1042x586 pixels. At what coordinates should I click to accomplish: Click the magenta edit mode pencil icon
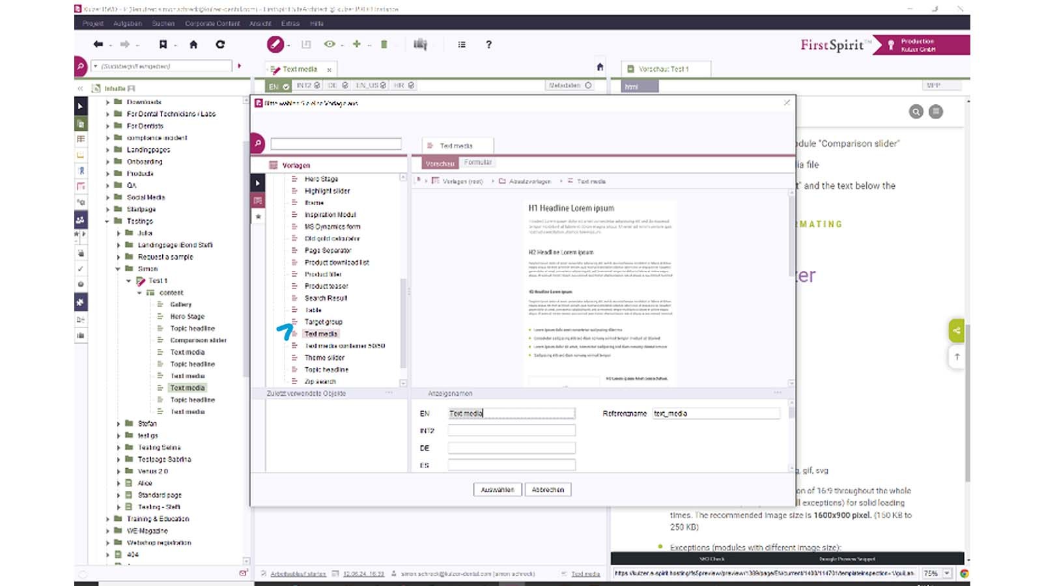point(275,44)
